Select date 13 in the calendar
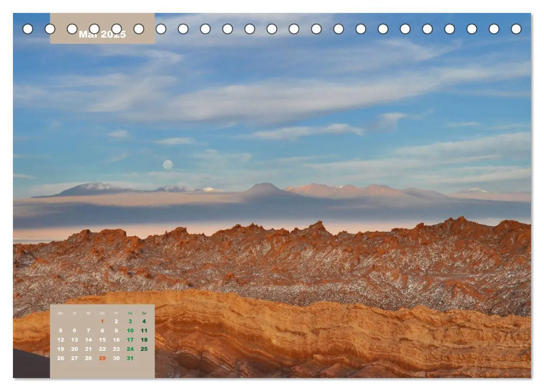The image size is (544, 391). [x=74, y=340]
